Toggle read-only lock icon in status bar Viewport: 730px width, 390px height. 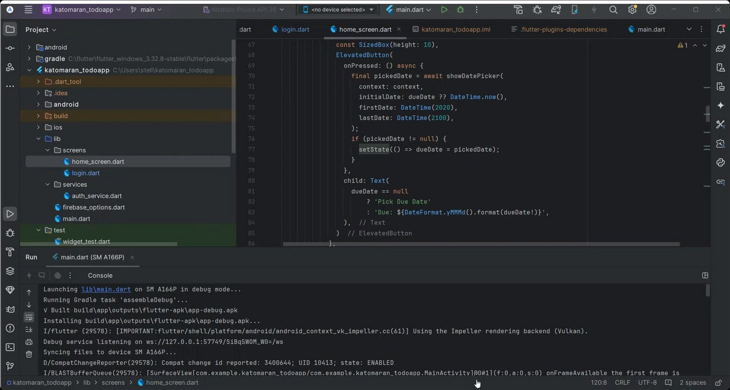coord(718,382)
